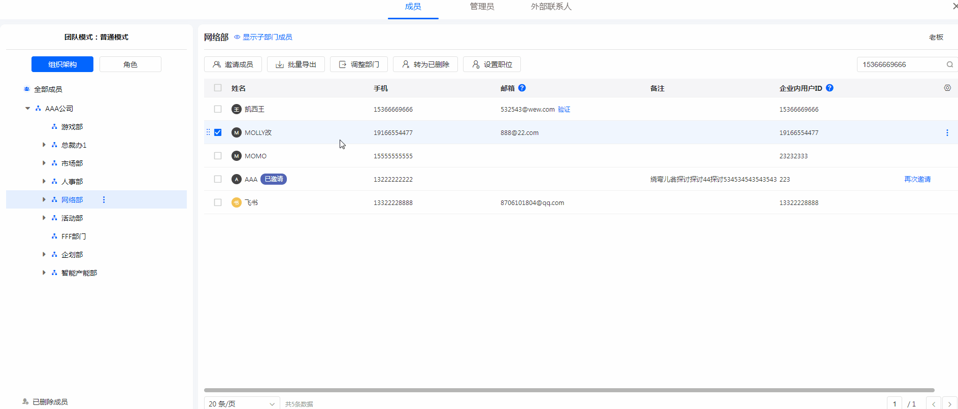The height and width of the screenshot is (409, 958).
Task: Toggle the select-all header checkbox
Action: pyautogui.click(x=218, y=88)
